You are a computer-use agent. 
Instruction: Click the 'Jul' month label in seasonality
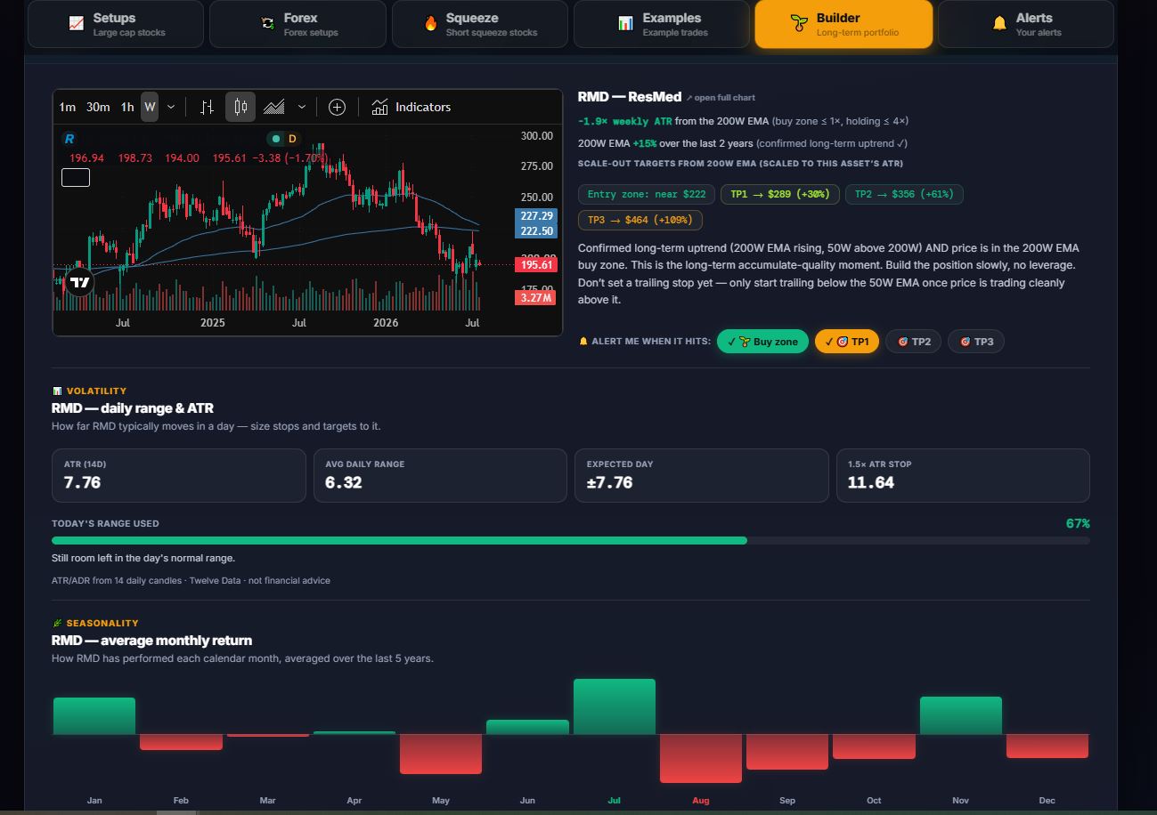click(x=614, y=801)
